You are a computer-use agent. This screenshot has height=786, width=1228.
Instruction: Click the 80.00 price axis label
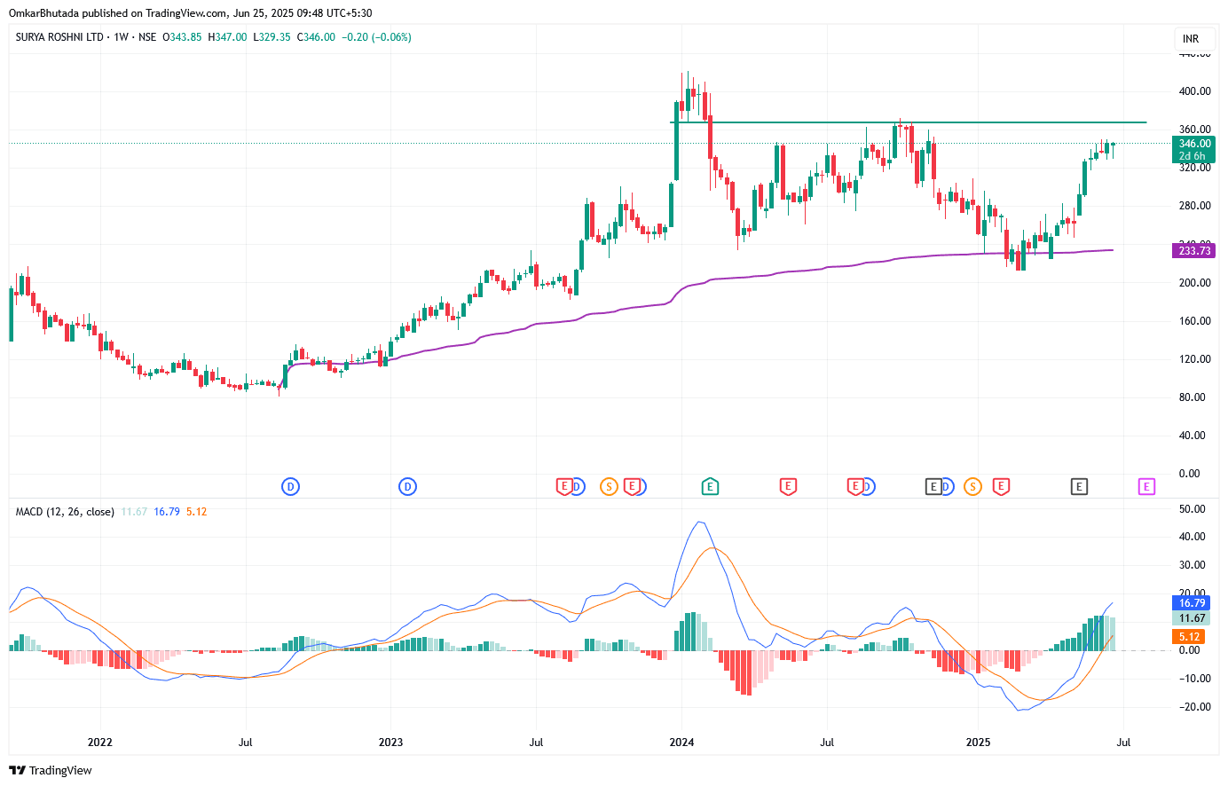pyautogui.click(x=1194, y=397)
